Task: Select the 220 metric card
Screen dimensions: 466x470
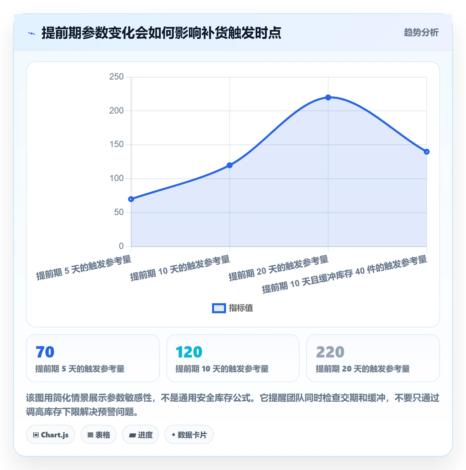Action: coord(373,358)
